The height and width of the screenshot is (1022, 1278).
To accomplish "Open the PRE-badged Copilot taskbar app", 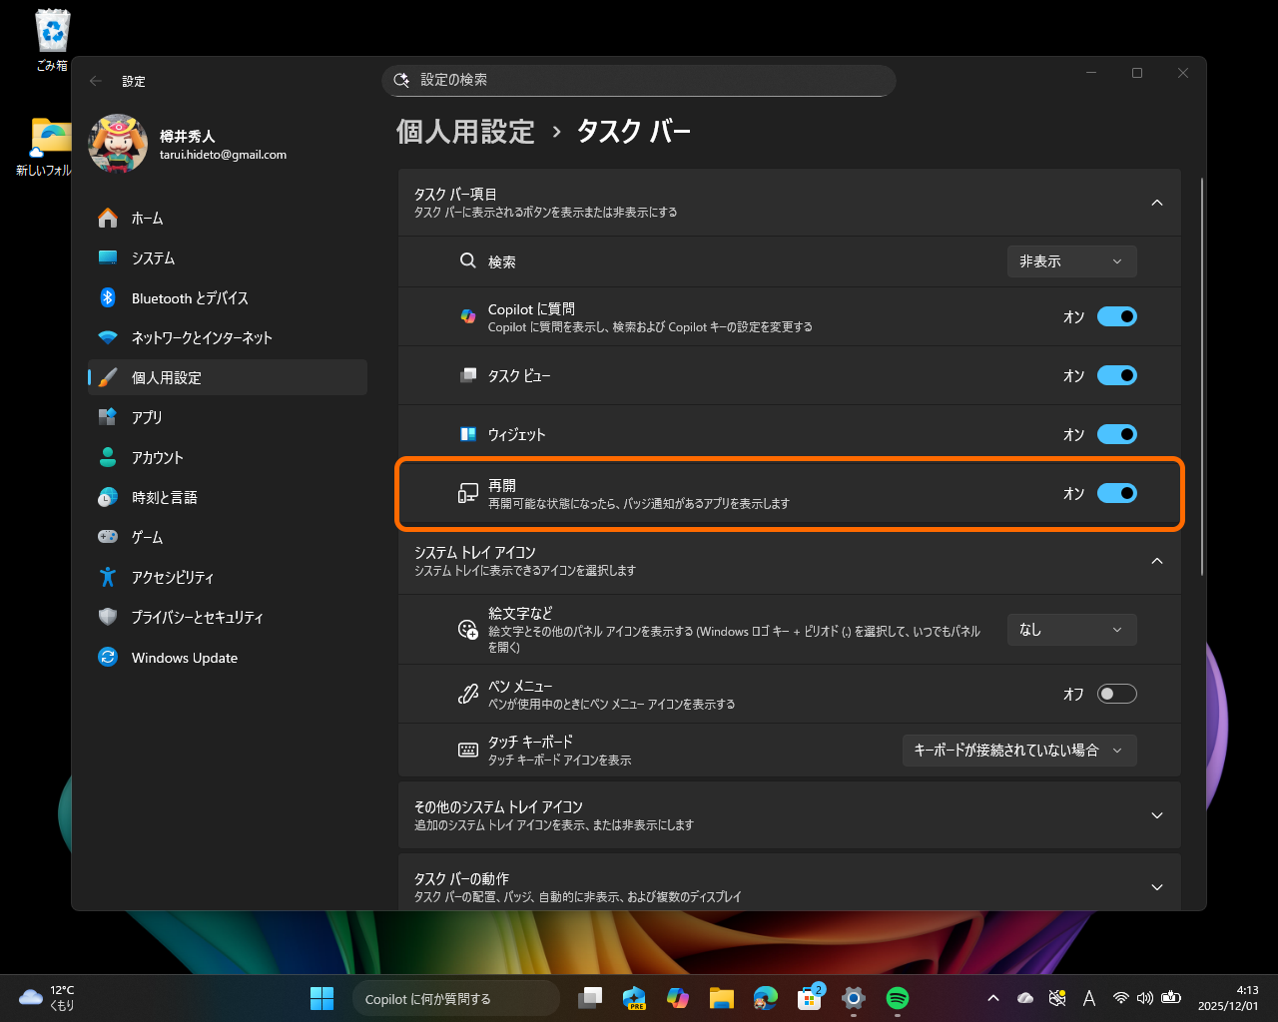I will (634, 998).
